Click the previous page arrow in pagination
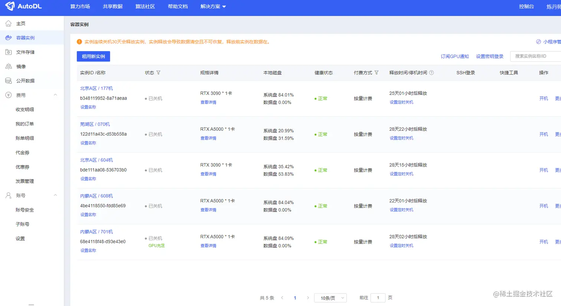 (282, 298)
